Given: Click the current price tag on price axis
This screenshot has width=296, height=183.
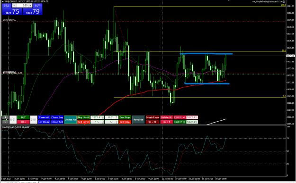Looking at the screenshot, I should click(290, 56).
